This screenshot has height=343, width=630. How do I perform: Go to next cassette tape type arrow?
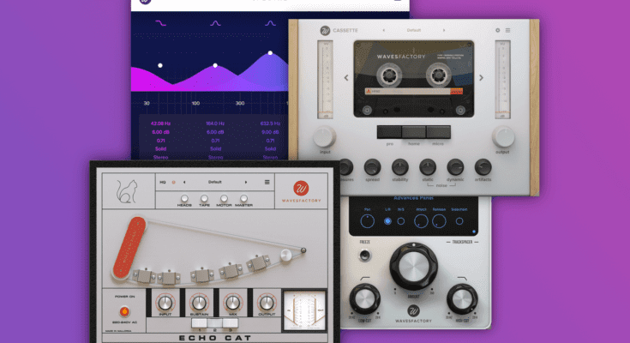tap(481, 78)
